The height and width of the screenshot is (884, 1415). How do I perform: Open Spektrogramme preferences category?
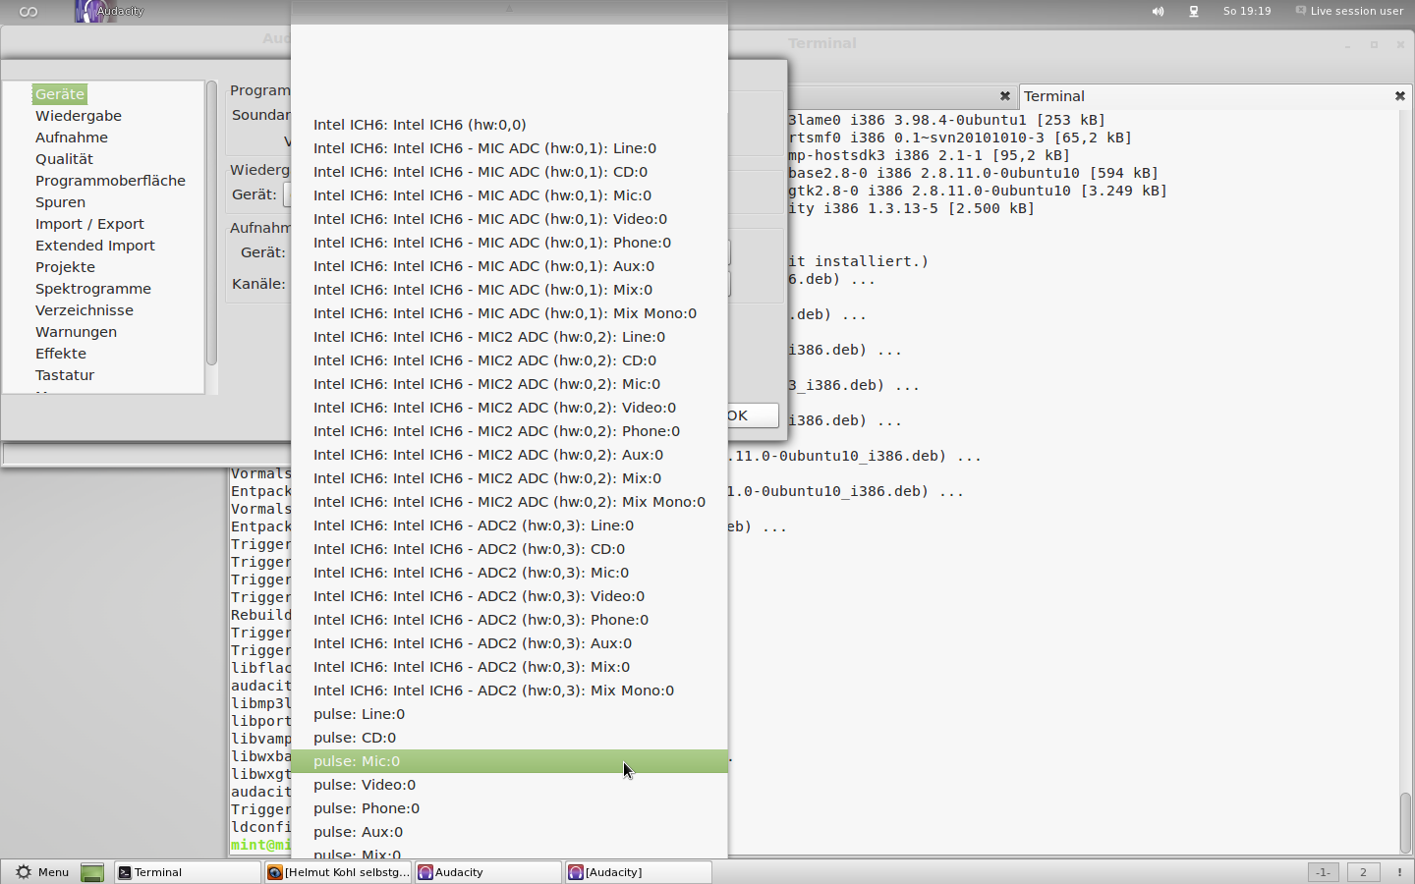[93, 289]
